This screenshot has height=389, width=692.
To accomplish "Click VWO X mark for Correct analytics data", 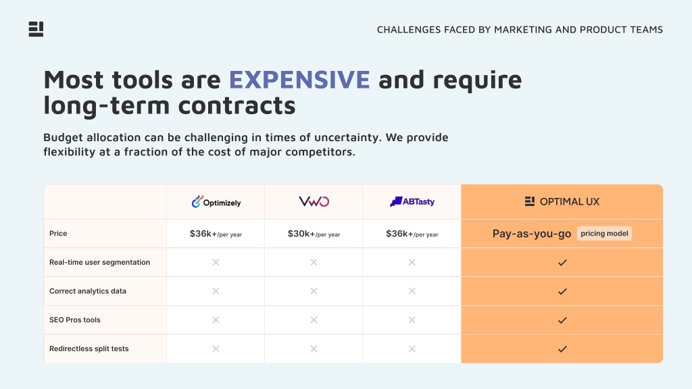I will (x=314, y=291).
